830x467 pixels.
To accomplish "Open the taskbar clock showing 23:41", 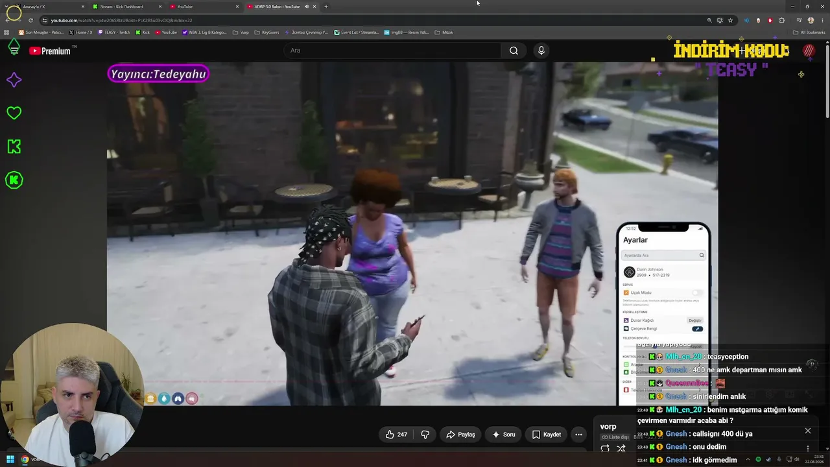I will (815, 460).
